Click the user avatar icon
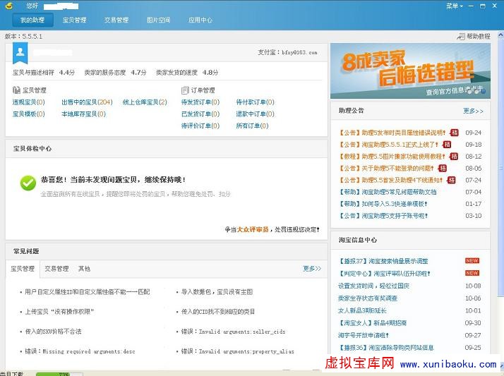The height and width of the screenshot is (376, 504). point(20,52)
